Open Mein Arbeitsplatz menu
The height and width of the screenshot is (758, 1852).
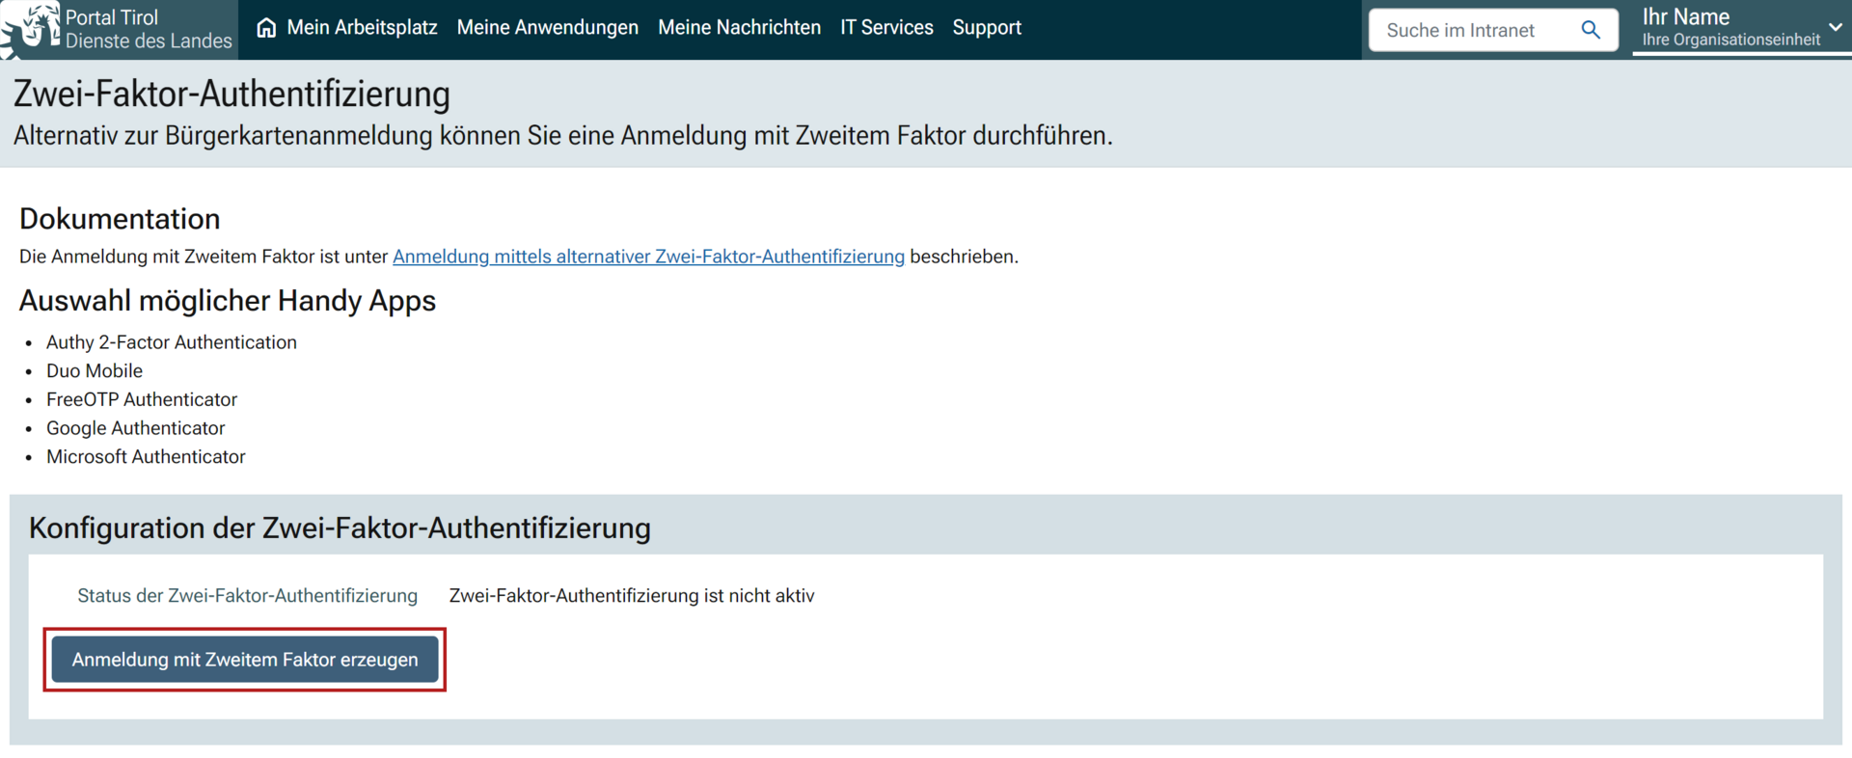pyautogui.click(x=362, y=28)
